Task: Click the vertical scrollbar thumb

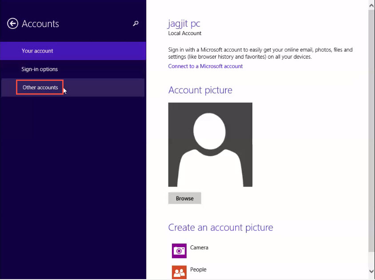Action: coord(371,130)
